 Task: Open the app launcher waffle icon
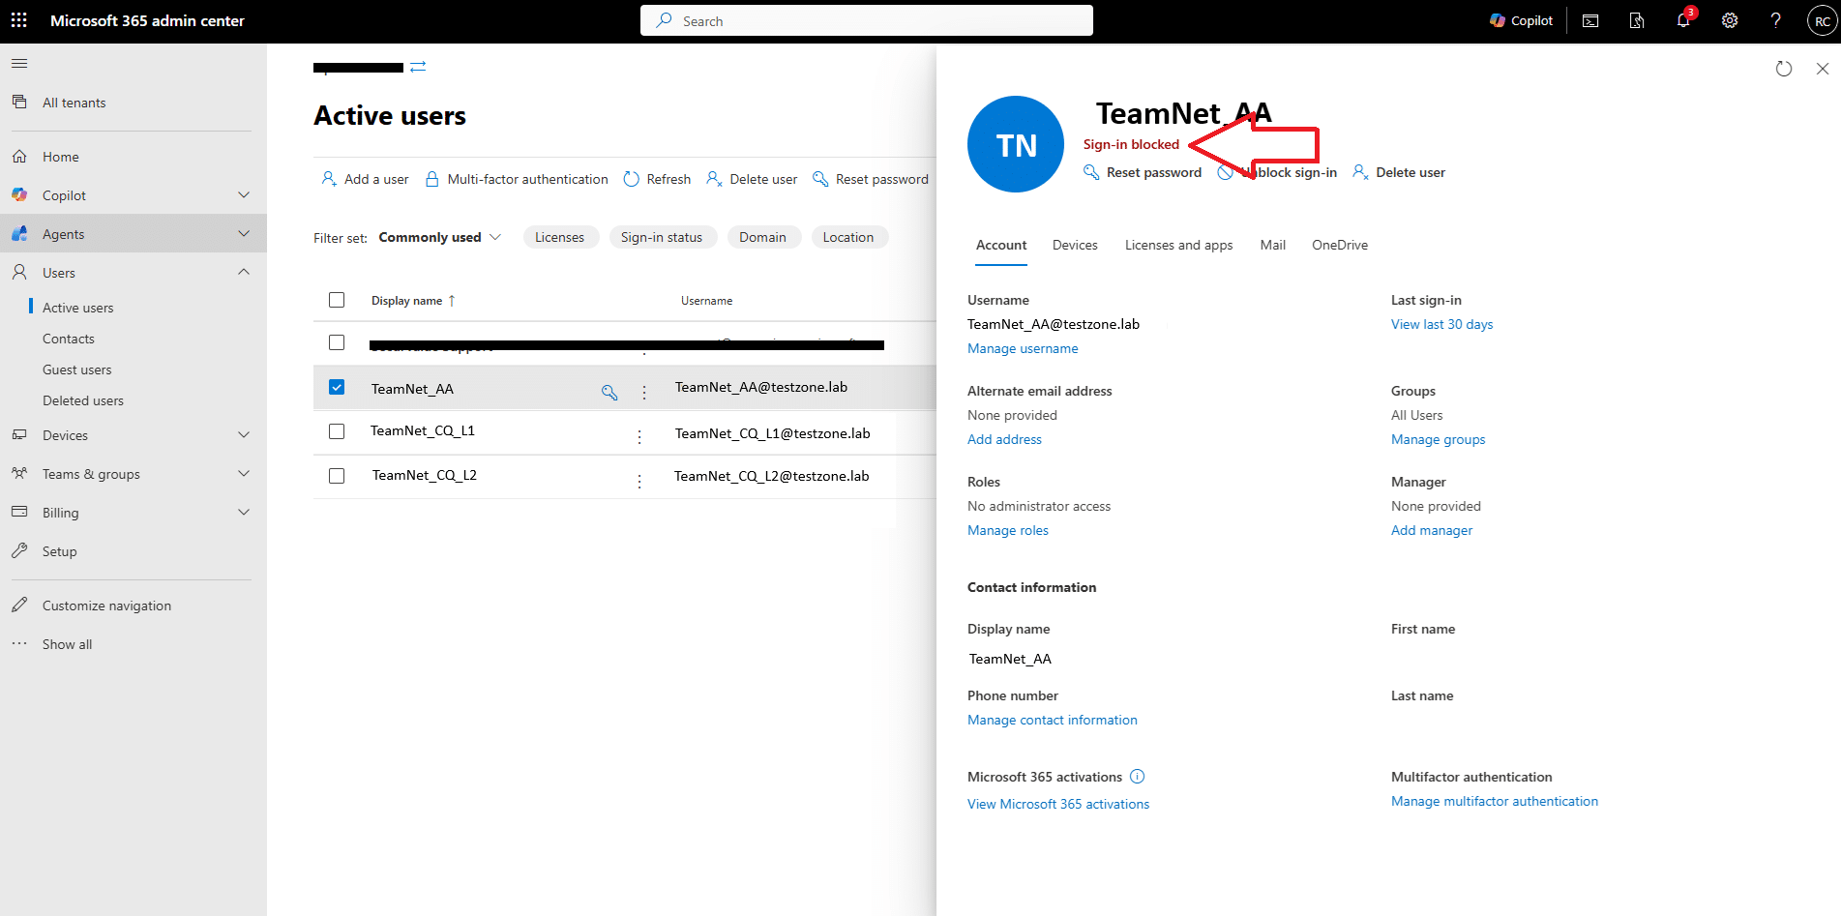(19, 20)
